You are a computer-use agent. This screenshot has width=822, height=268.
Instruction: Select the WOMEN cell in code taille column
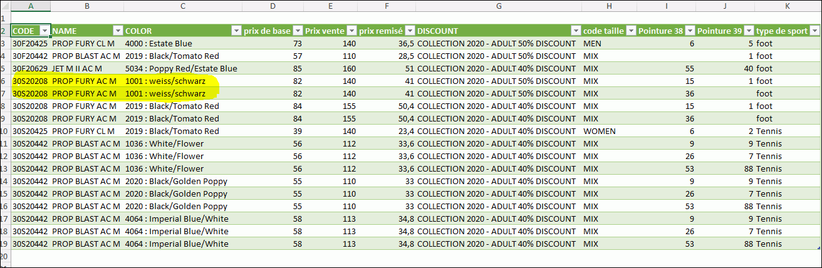pyautogui.click(x=608, y=131)
